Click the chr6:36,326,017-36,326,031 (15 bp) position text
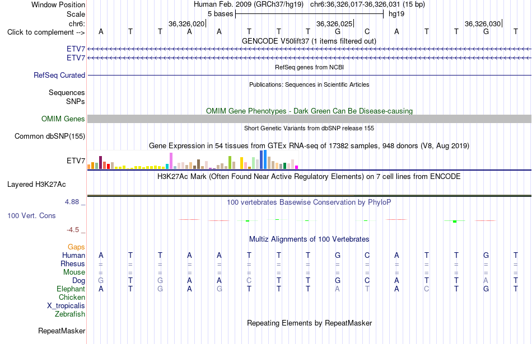Image resolution: width=532 pixels, height=344 pixels. click(x=367, y=4)
